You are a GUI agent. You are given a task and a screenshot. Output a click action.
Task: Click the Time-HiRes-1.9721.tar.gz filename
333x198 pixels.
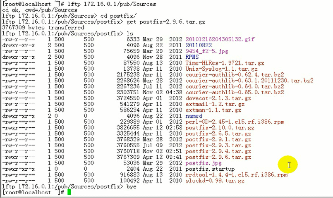click(x=225, y=63)
